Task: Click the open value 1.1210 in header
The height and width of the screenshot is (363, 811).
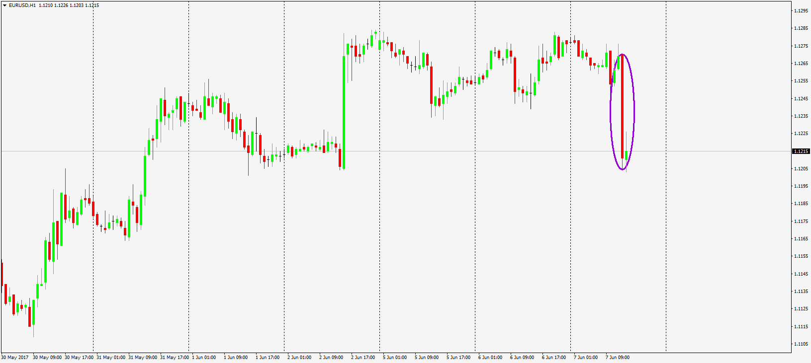Action: [x=45, y=5]
